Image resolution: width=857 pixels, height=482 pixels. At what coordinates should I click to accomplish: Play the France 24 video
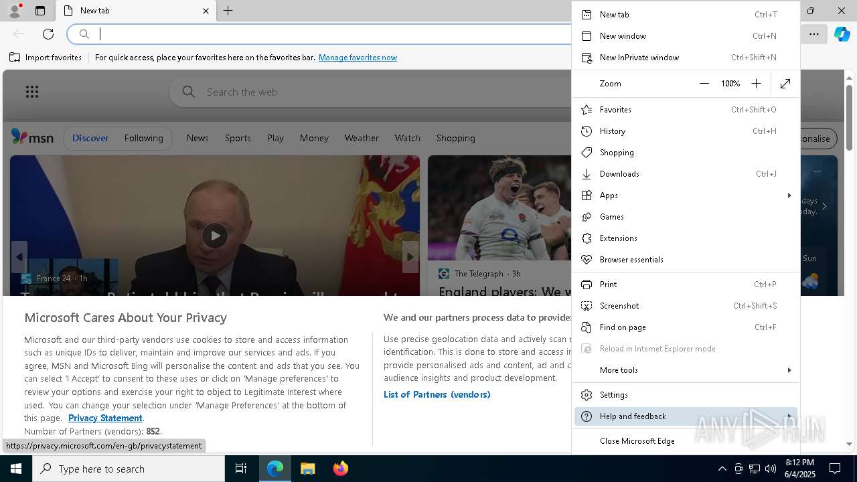coord(215,236)
